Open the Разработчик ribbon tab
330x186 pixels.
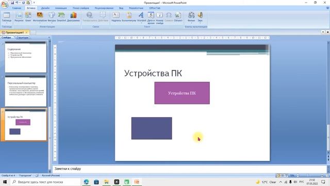tap(136, 8)
